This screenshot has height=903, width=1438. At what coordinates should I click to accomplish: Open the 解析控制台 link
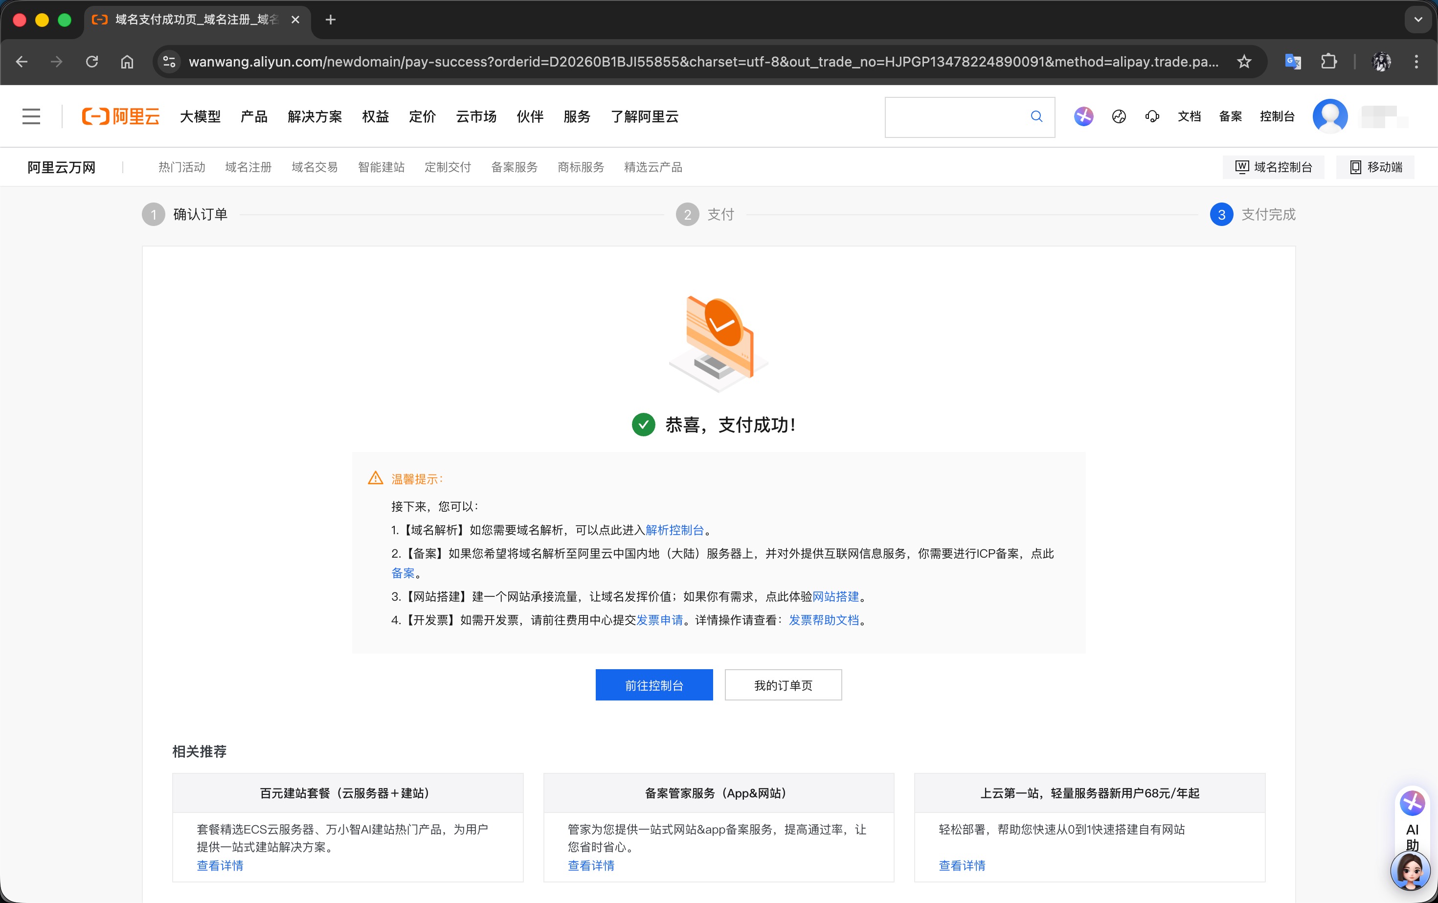tap(674, 530)
